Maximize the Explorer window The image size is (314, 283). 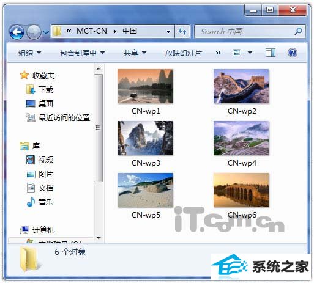(270, 10)
